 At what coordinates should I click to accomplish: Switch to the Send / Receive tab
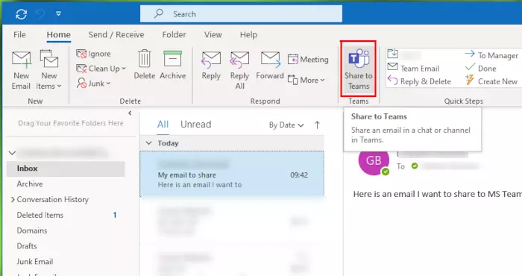click(116, 34)
